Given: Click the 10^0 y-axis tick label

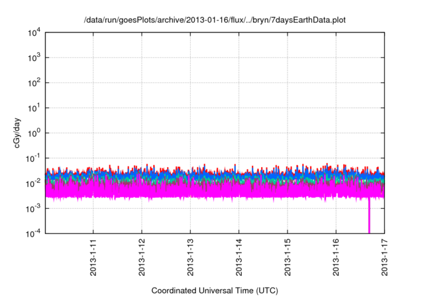Looking at the screenshot, I should [34, 133].
